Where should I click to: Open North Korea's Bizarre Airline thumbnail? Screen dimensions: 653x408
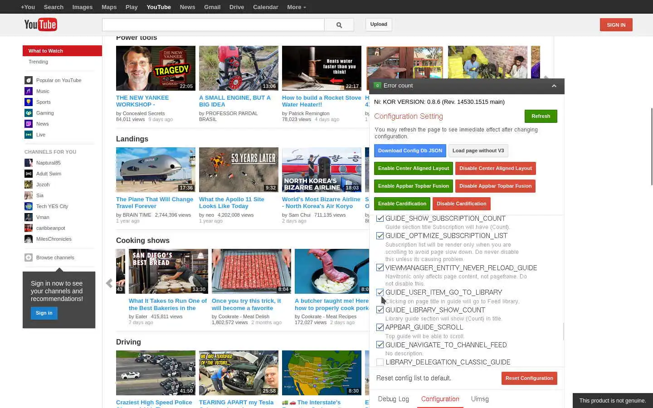click(x=322, y=170)
